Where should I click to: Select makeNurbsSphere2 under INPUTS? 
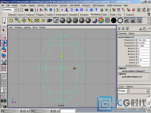(x=132, y=77)
